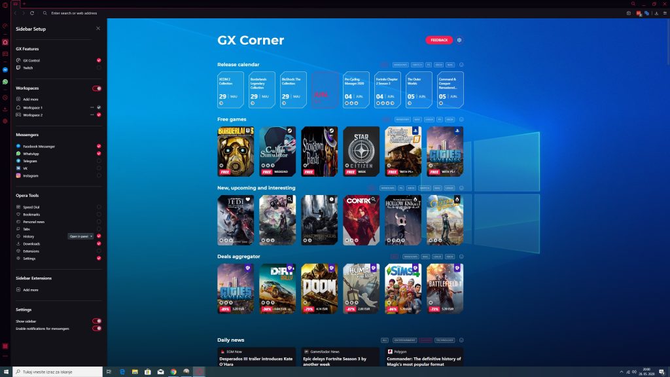This screenshot has height=377, width=670.
Task: Click the page vertical scrollbar
Action: tap(667, 43)
